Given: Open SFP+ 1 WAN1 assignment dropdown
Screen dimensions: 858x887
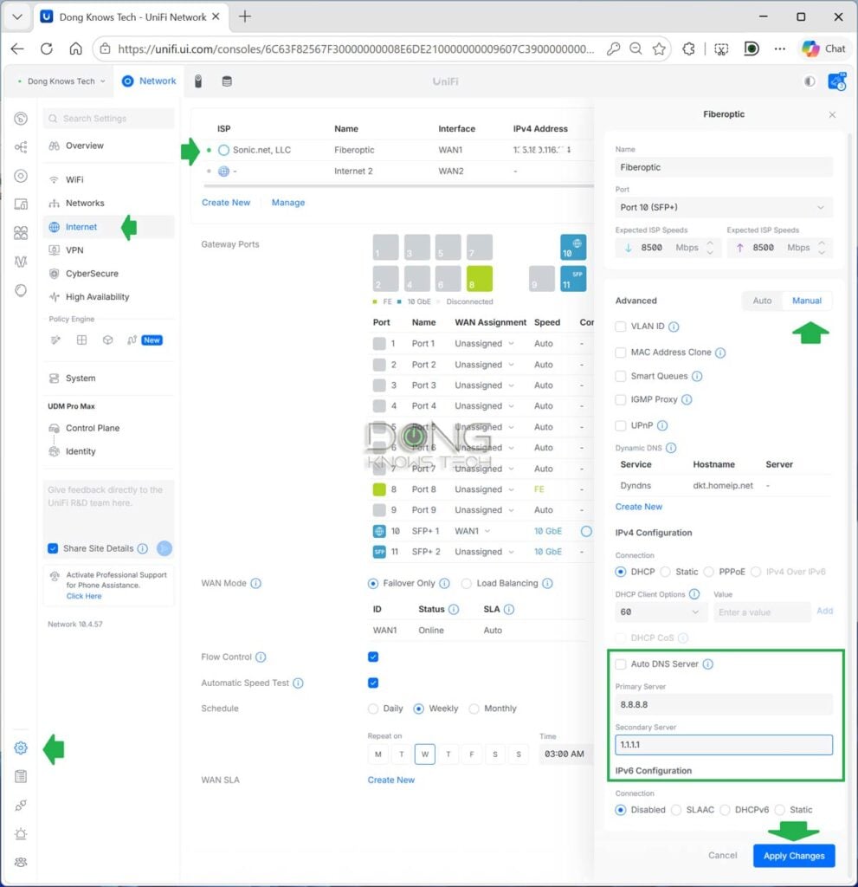Looking at the screenshot, I should tap(472, 531).
